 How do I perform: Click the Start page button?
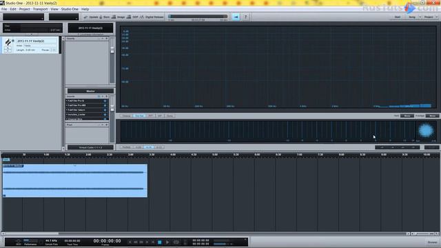397,17
